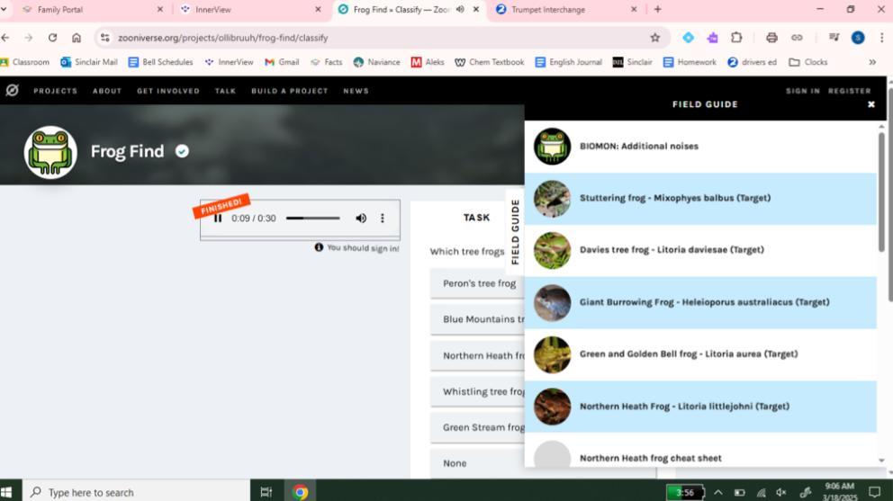This screenshot has height=501, width=893.
Task: Click the Green and Golden Bell frog thumbnail
Action: [x=552, y=354]
